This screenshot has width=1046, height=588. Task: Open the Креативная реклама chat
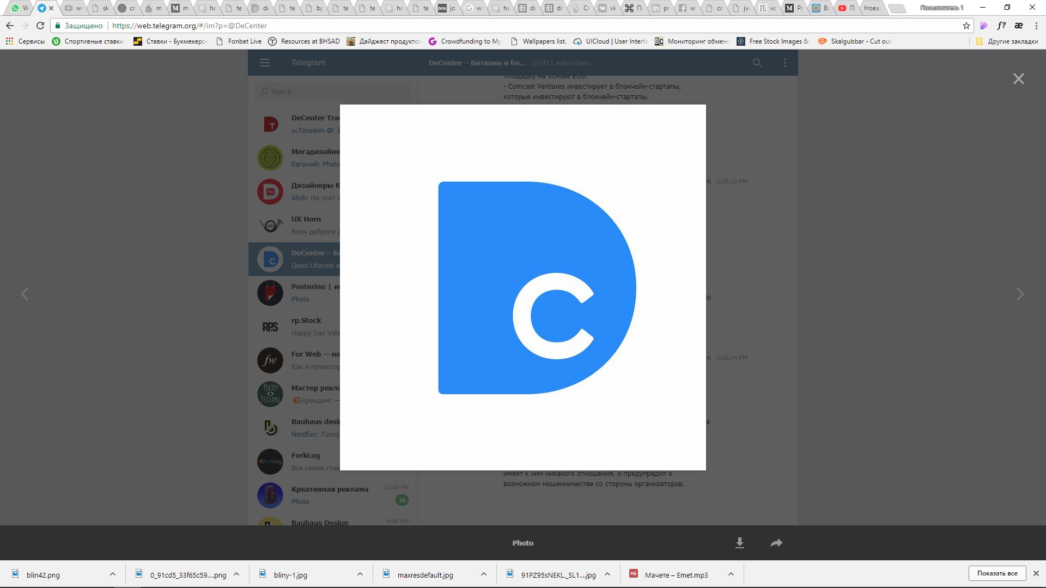[333, 495]
